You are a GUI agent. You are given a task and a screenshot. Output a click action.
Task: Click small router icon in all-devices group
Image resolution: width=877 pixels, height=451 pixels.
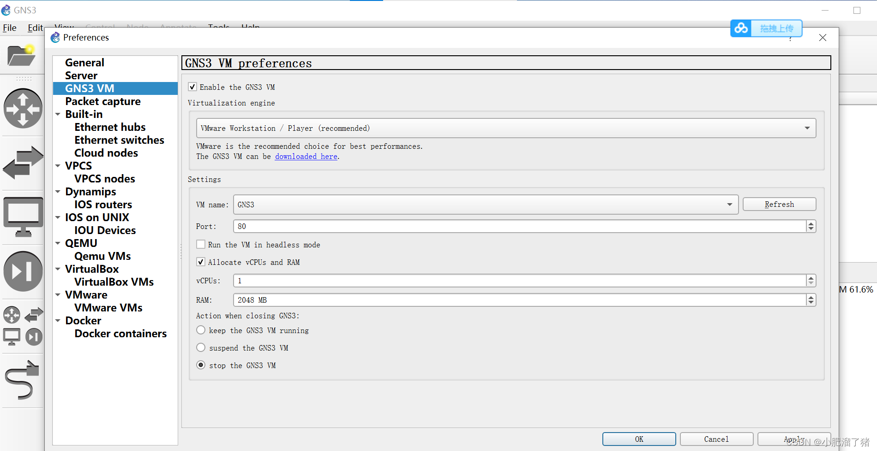point(12,315)
